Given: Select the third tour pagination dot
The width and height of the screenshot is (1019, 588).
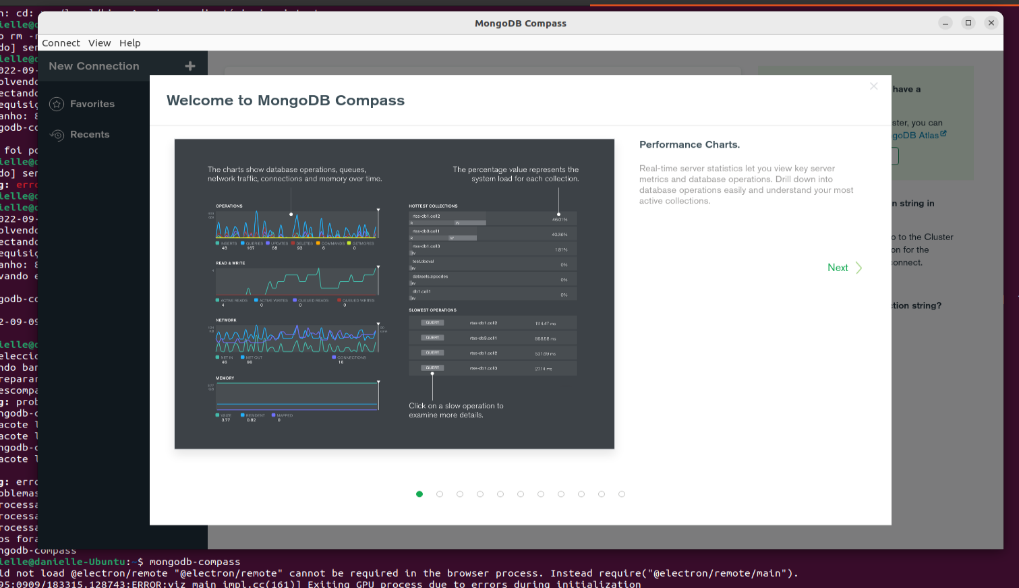Looking at the screenshot, I should pos(460,494).
